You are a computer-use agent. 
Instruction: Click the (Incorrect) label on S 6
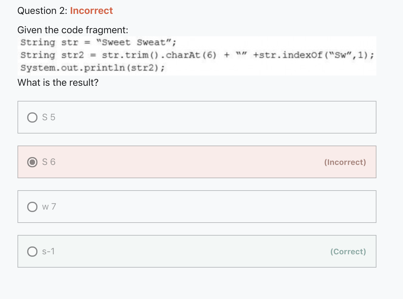[x=345, y=162]
